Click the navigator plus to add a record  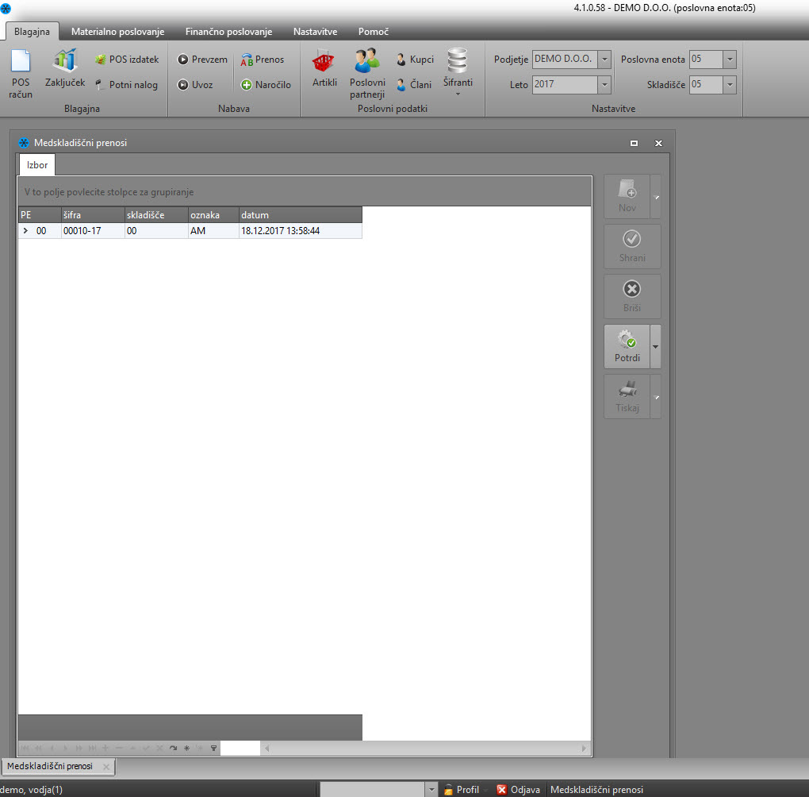pos(105,748)
